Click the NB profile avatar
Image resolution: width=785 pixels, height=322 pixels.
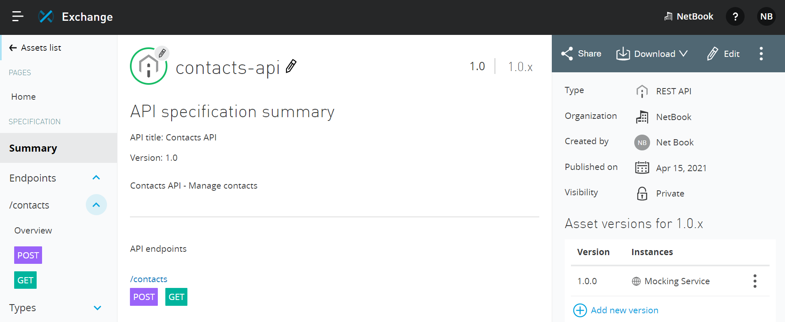[x=766, y=16]
